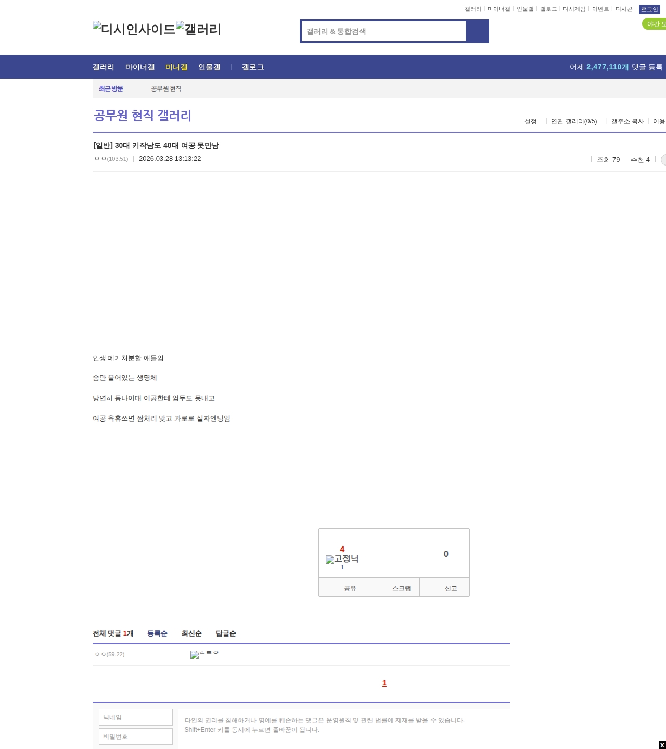Click 조회 79 text

point(608,159)
